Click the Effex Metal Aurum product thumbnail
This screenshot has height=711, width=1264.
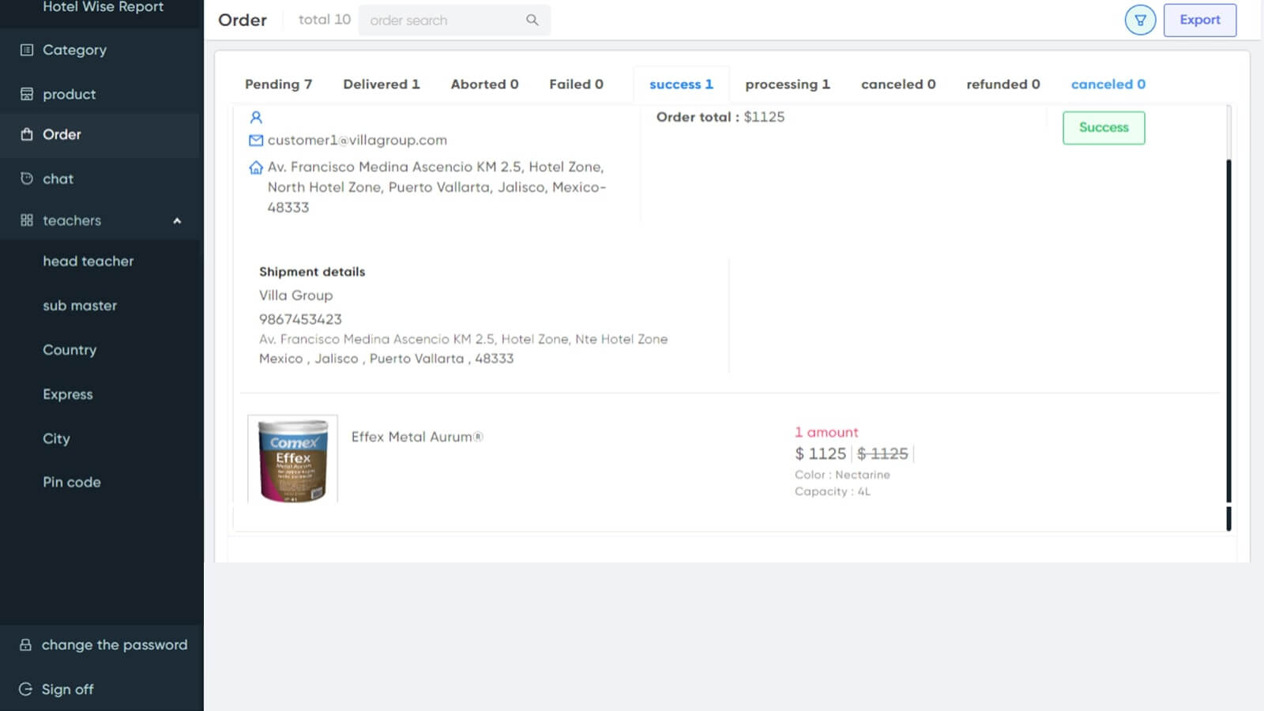(292, 459)
